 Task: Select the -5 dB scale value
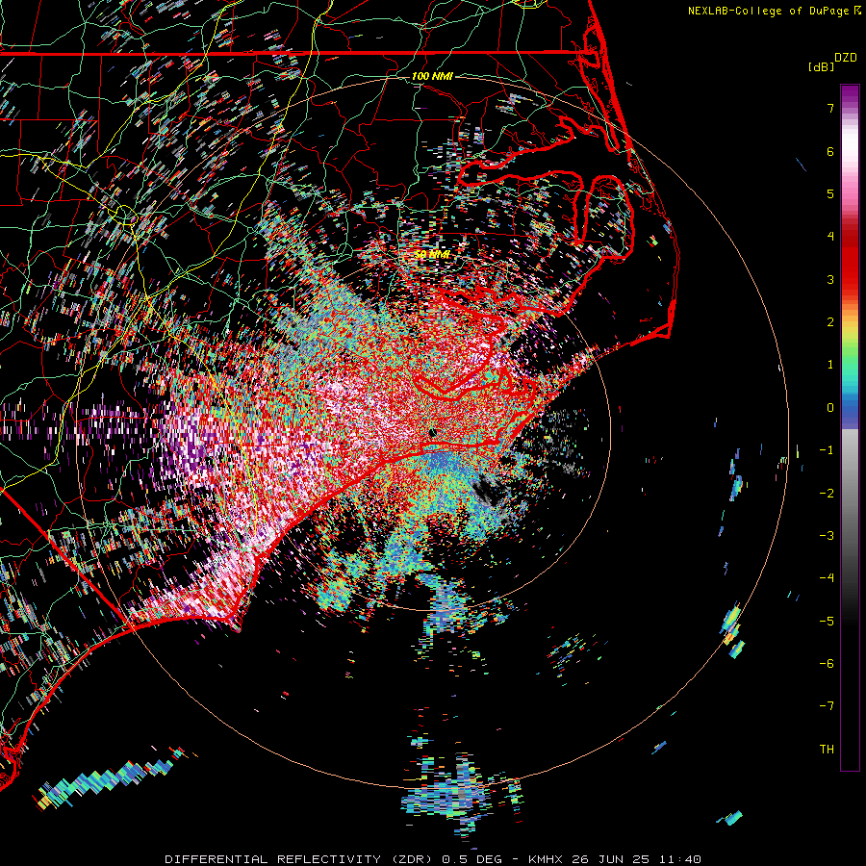(827, 622)
